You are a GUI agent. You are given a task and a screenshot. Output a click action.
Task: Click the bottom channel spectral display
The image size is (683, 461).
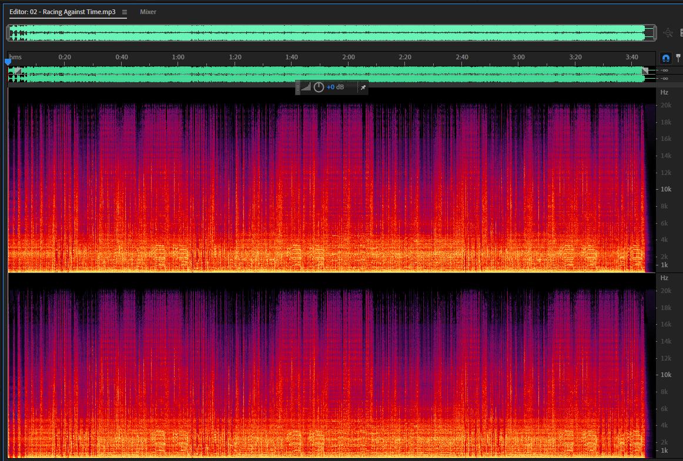click(x=332, y=366)
